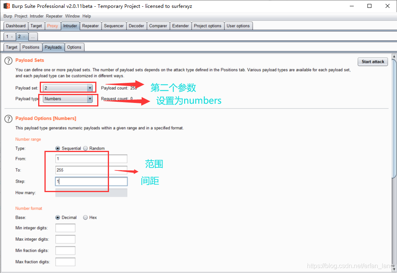Click the Number format label
Image resolution: width=397 pixels, height=273 pixels.
29,208
